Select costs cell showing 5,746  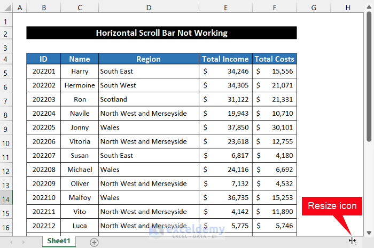click(x=275, y=226)
